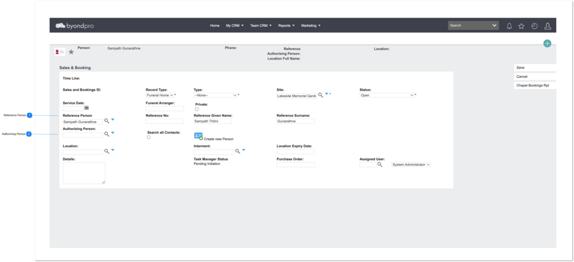Click the Create new Person icon
This screenshot has width=574, height=262.
199,136
